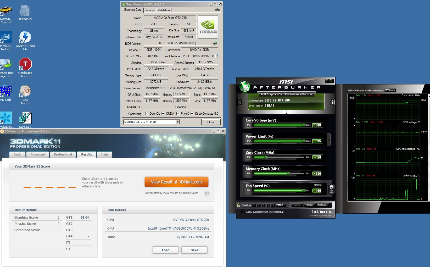Switch to the Sensors tab in GPU-Z
The width and height of the screenshot is (430, 267).
click(x=149, y=10)
